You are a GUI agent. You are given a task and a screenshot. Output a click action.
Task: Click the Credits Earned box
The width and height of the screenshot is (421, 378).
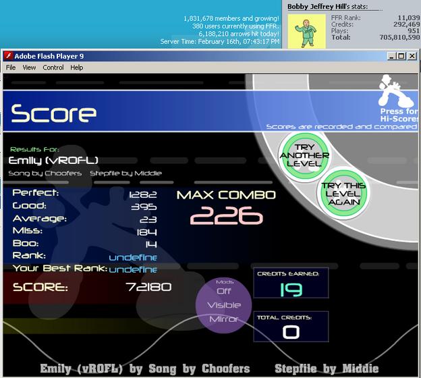291,283
